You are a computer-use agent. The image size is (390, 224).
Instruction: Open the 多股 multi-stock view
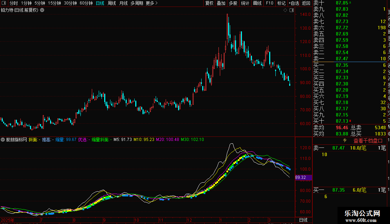pos(233,3)
